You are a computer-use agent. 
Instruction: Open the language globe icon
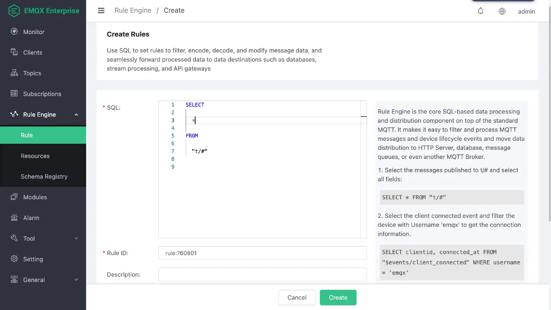(502, 11)
